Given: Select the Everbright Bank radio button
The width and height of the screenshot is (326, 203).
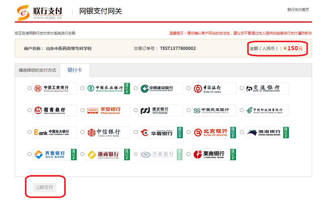Looking at the screenshot, I should [29, 132].
